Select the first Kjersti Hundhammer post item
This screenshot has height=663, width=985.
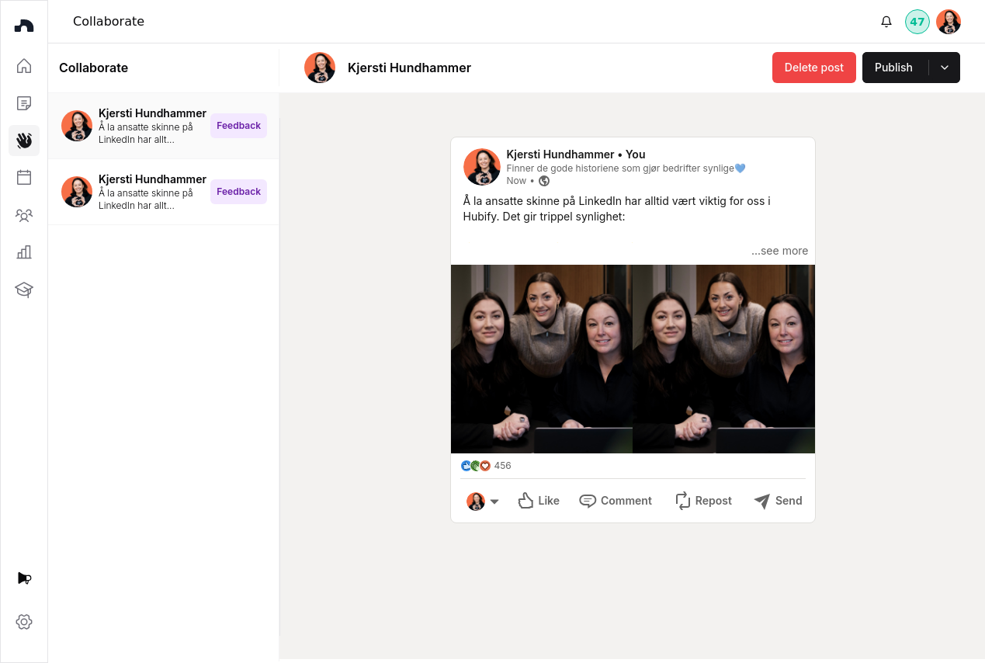point(164,126)
